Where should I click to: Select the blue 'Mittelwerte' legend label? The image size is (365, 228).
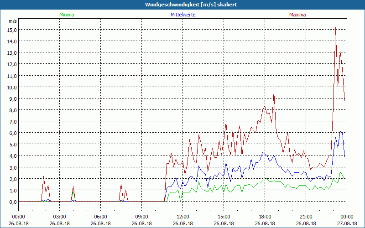point(183,15)
